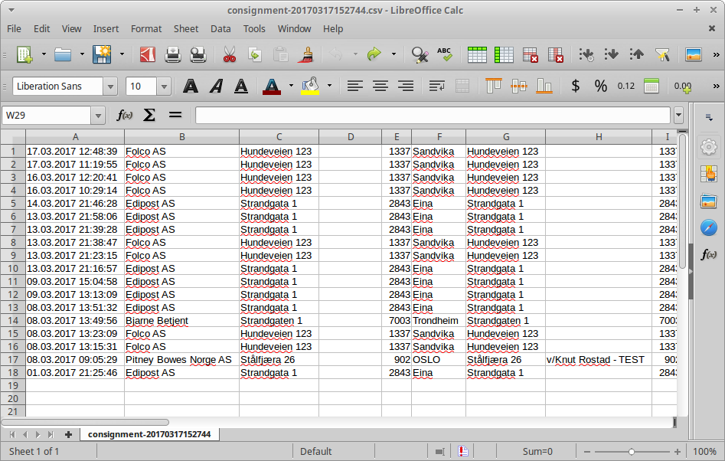The height and width of the screenshot is (461, 725).
Task: Sort descending with the up arrow icon
Action: coord(637,54)
